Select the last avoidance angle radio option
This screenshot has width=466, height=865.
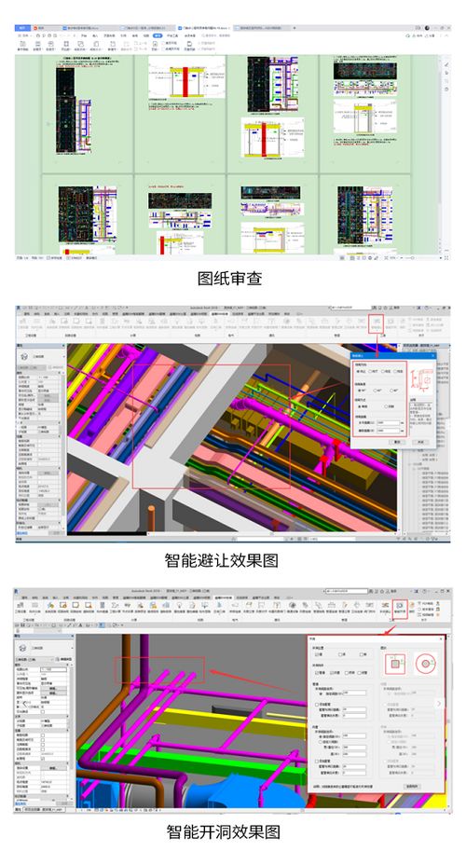(391, 391)
